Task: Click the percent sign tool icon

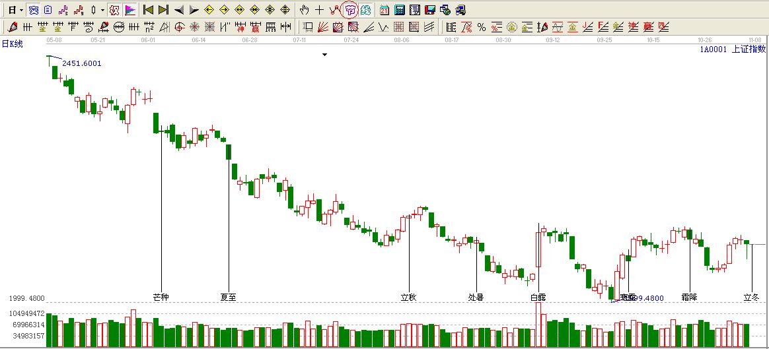Action: (x=482, y=27)
